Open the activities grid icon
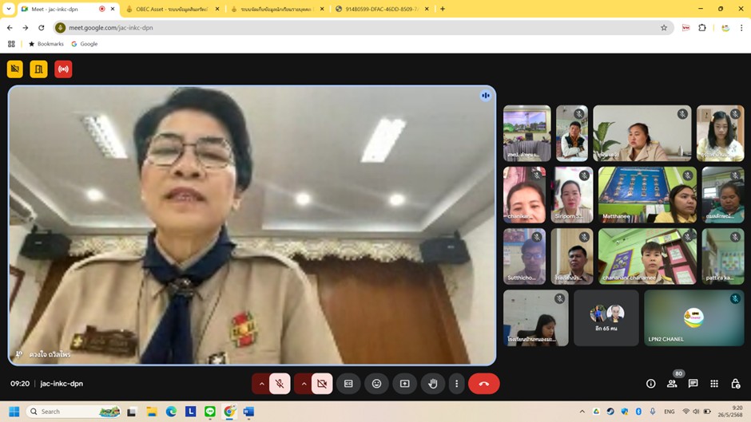 coord(714,384)
